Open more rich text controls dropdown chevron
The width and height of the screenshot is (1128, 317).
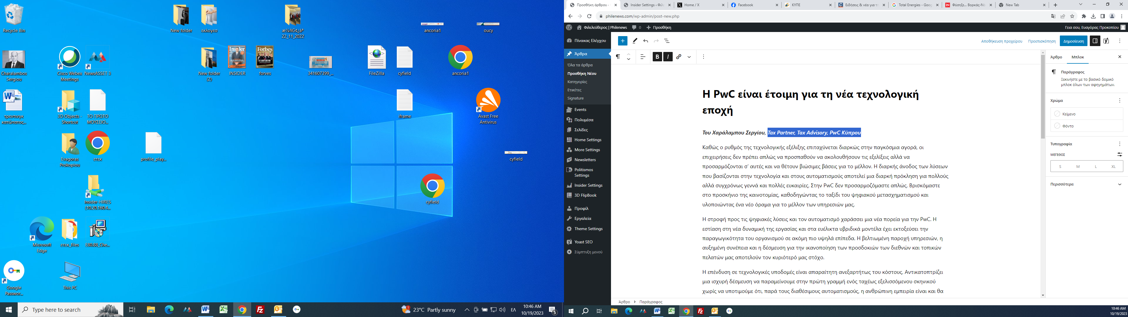[x=689, y=57]
